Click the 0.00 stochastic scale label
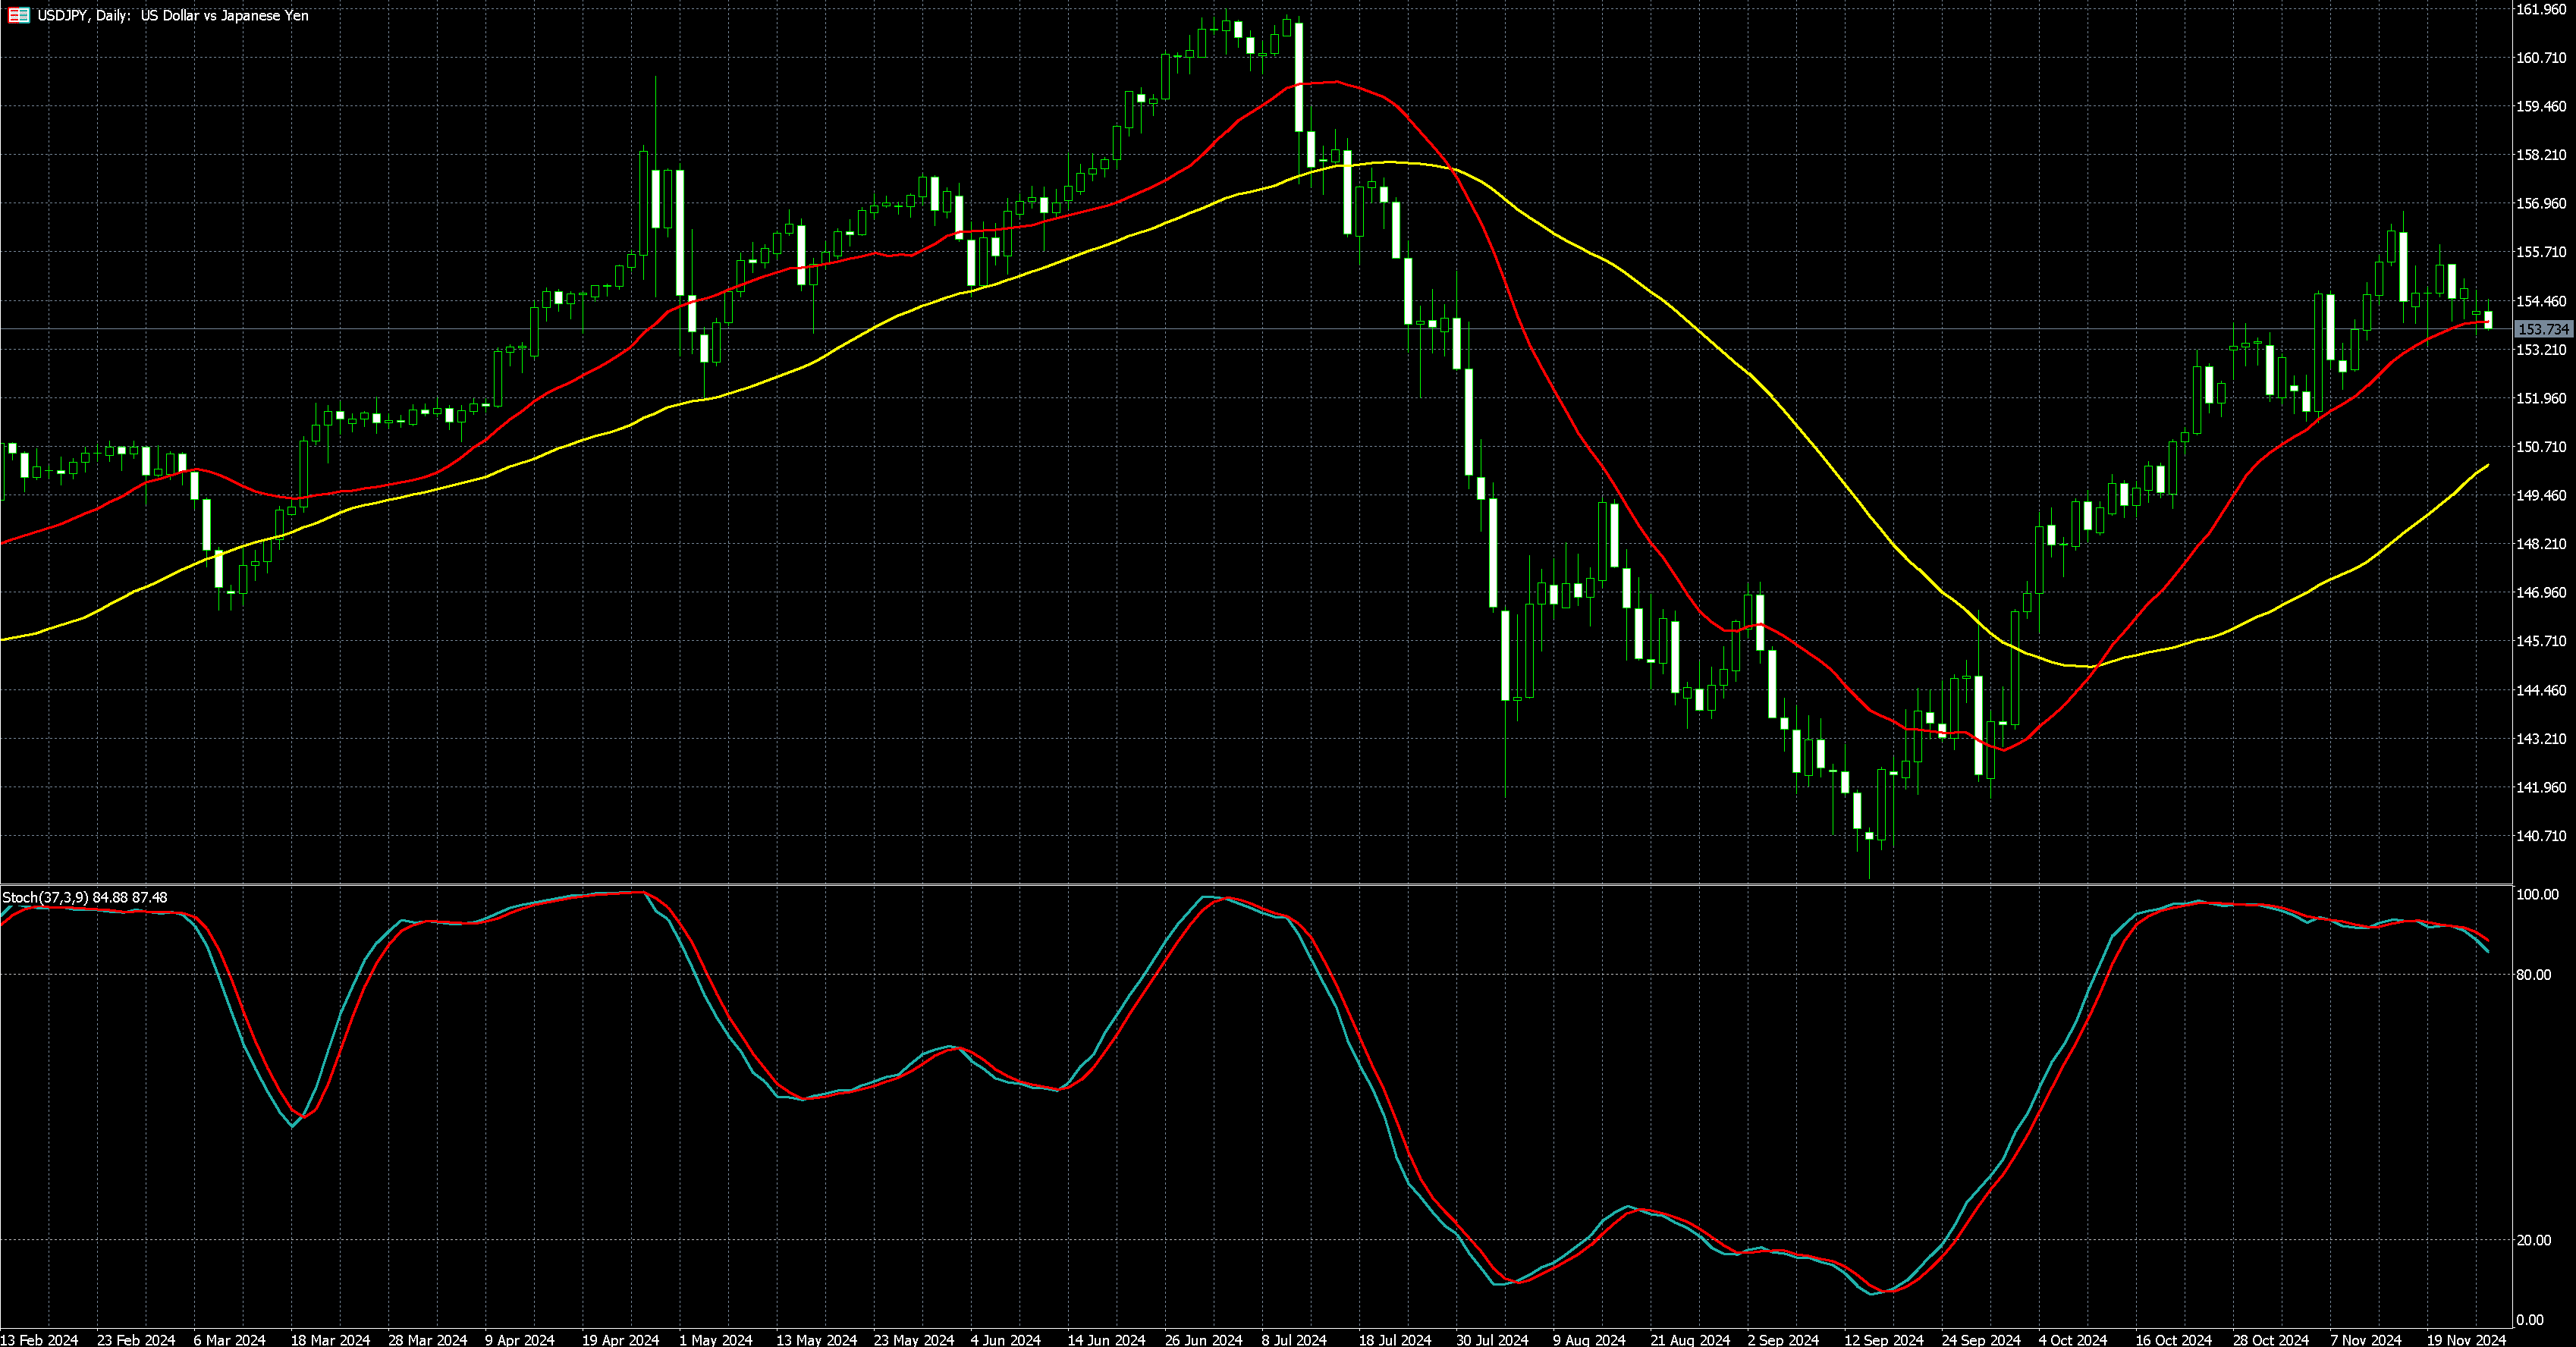Image resolution: width=2576 pixels, height=1347 pixels. click(2529, 1319)
